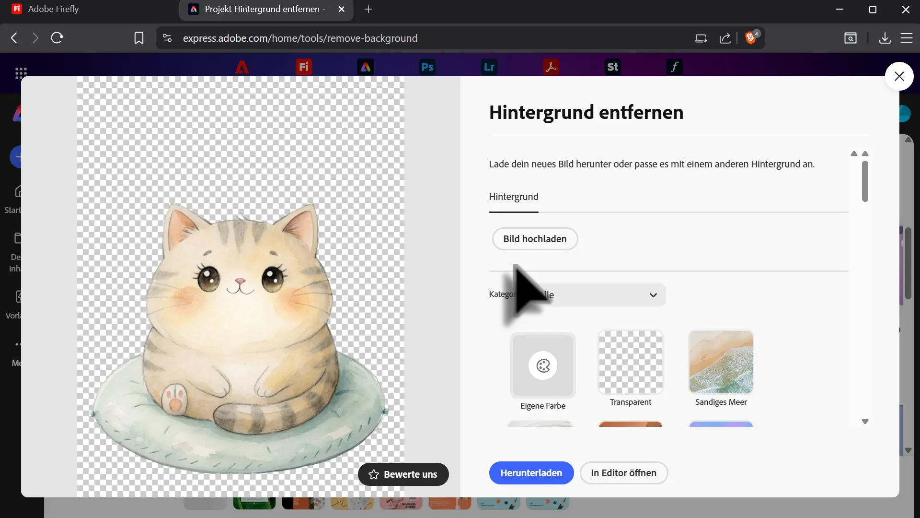Click the Brave Shields icon
This screenshot has width=920, height=518.
pyautogui.click(x=751, y=38)
